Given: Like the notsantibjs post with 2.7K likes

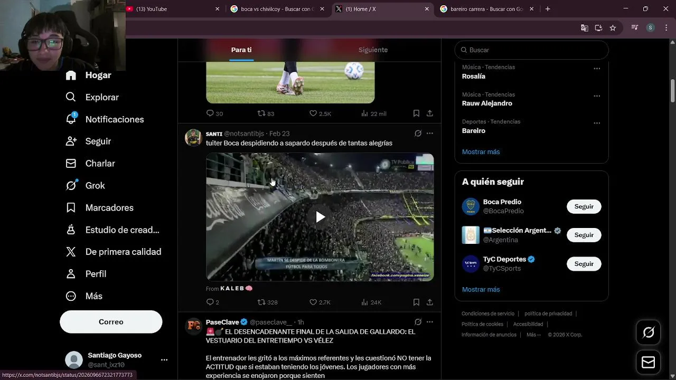Looking at the screenshot, I should click(320, 302).
